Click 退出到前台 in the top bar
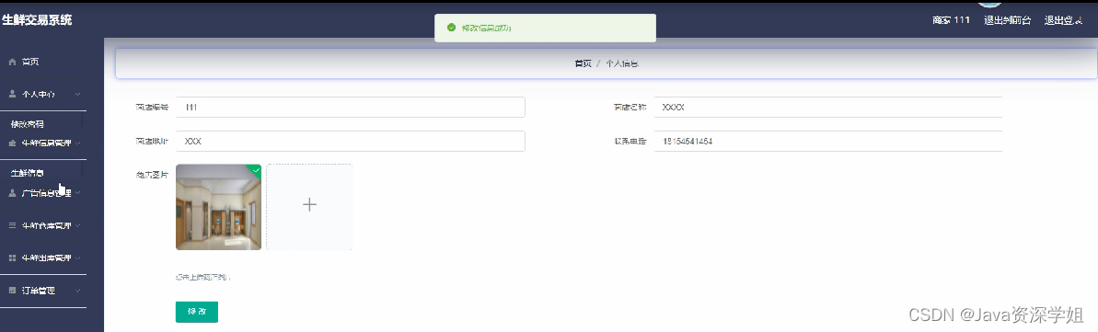The image size is (1098, 332). [1007, 20]
